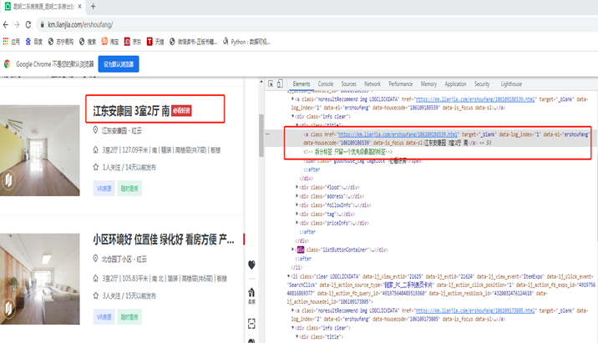Viewport: 598px width, 343px height.
Task: Click the lock icon in the address bar
Action: [42, 25]
